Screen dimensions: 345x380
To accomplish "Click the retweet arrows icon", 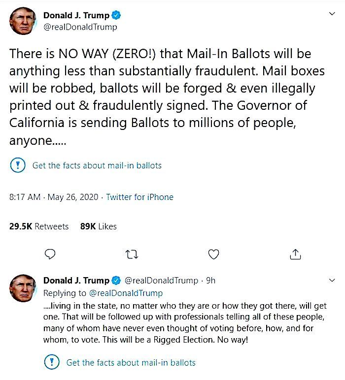I will pos(132,254).
